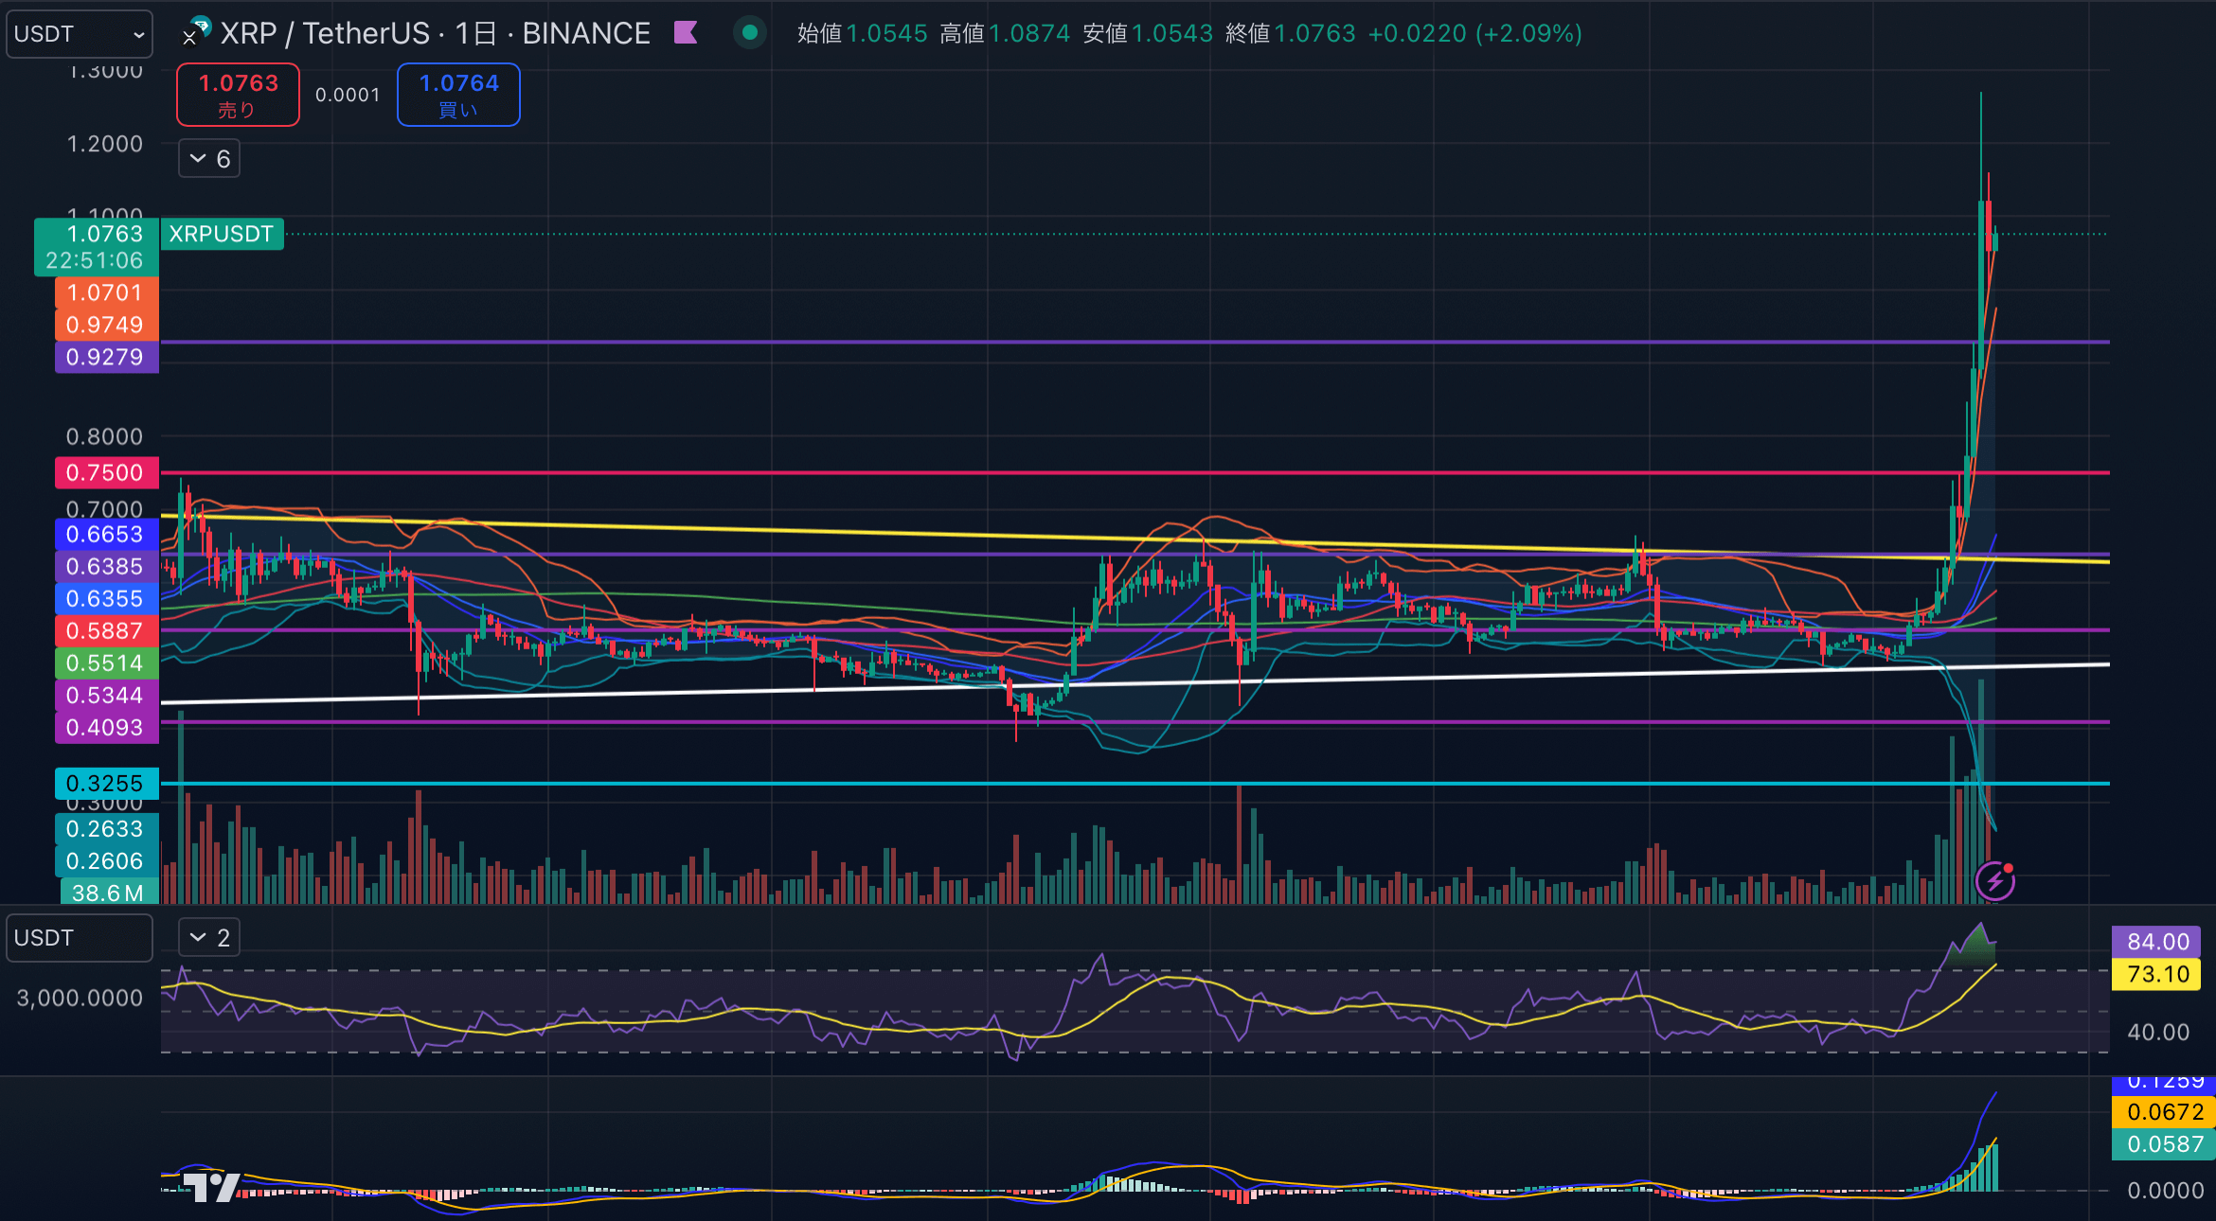Viewport: 2216px width, 1221px height.
Task: Click the purple 84.00 RSI value label
Action: point(2157,942)
